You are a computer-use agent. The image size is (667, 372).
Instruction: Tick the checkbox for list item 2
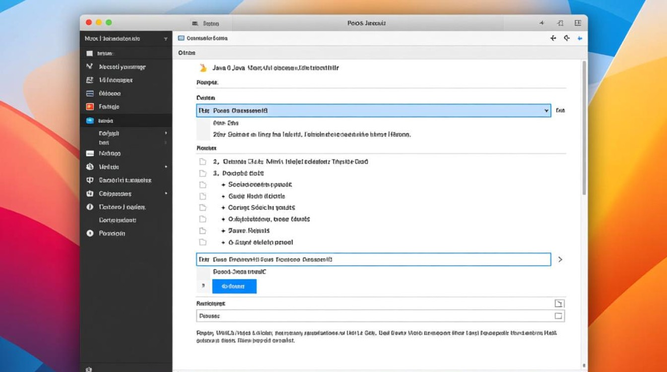click(x=202, y=162)
